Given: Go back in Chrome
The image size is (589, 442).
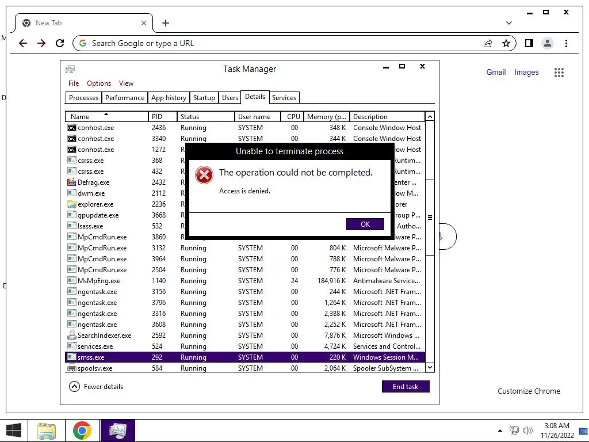Looking at the screenshot, I should tap(23, 43).
